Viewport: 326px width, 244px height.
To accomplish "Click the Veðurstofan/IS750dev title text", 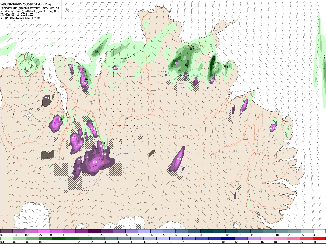I will 17,4.
